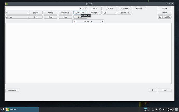Select DnfDrake task in the taskbar
Image resolution: width=179 pixels, height=112 pixels.
pos(22,109)
